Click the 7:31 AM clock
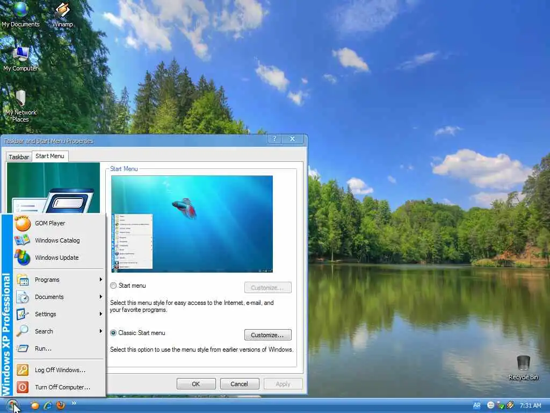 tap(530, 405)
